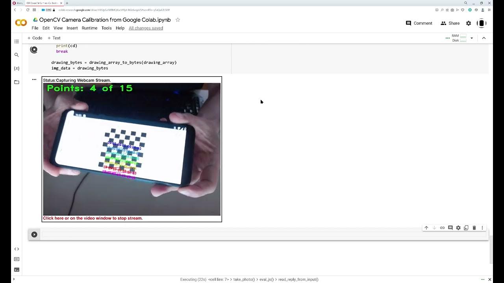The height and width of the screenshot is (283, 504).
Task: Copy link to the cell
Action: tap(442, 228)
